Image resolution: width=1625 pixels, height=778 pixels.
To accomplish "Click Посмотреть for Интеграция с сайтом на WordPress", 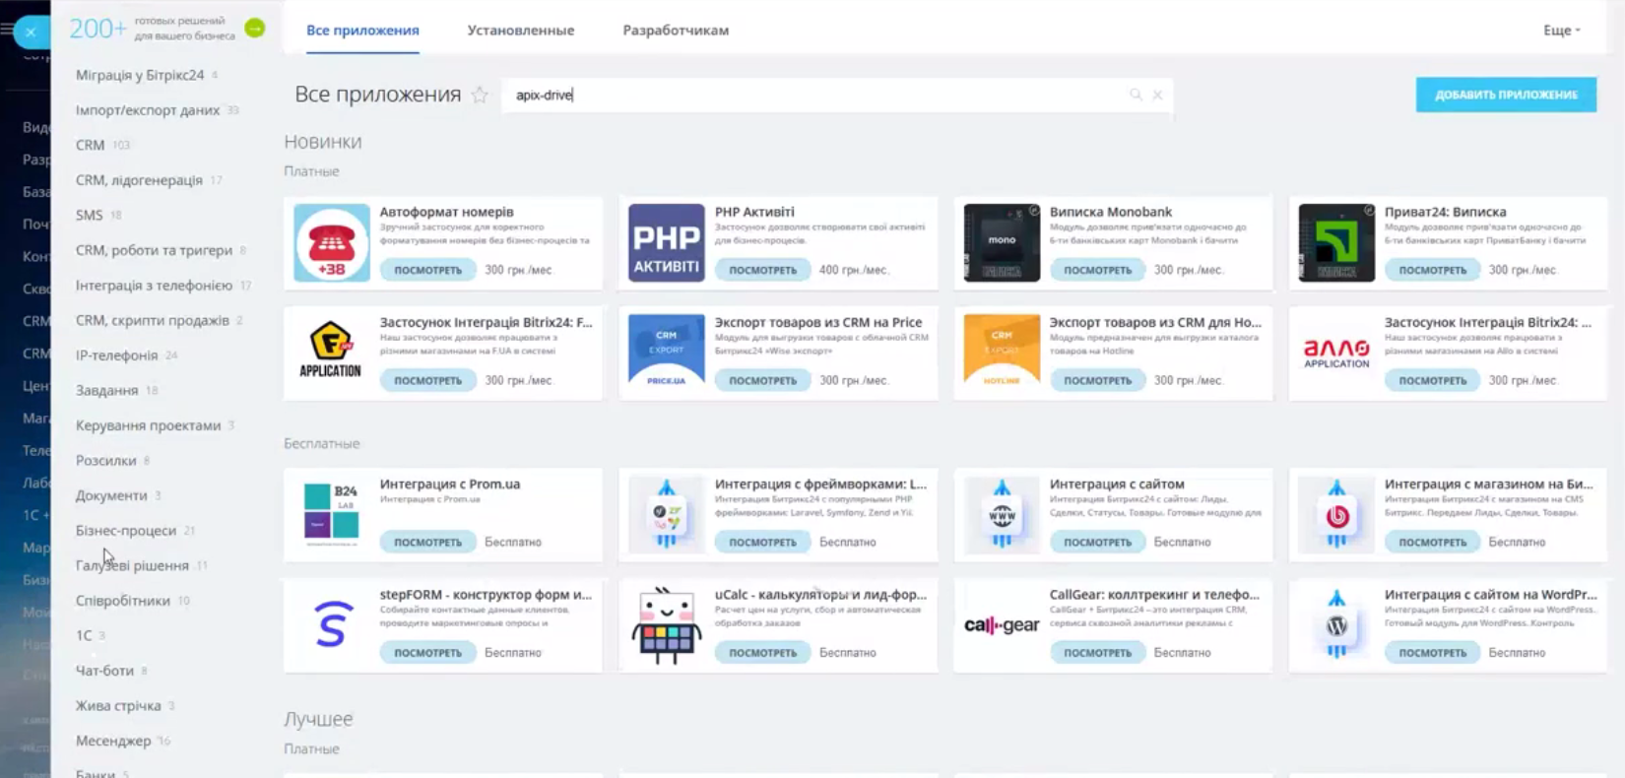I will pyautogui.click(x=1433, y=652).
